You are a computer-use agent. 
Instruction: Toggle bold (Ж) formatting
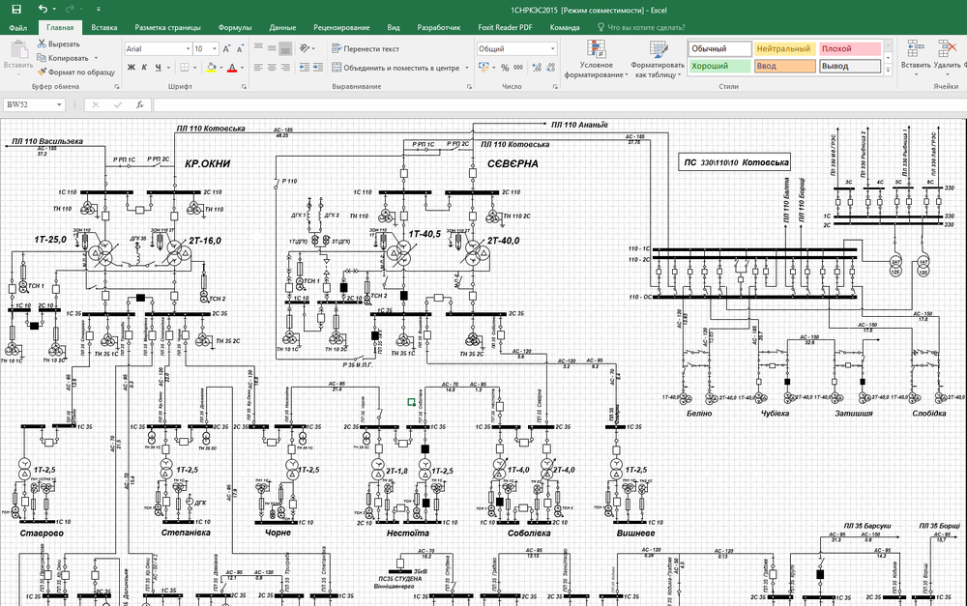click(x=131, y=68)
